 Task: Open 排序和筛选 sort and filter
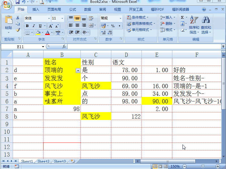click(194, 25)
